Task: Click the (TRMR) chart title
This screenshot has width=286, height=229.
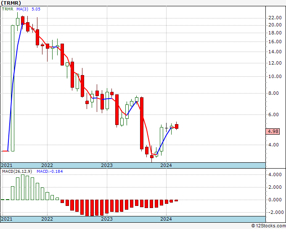Action: [11, 3]
